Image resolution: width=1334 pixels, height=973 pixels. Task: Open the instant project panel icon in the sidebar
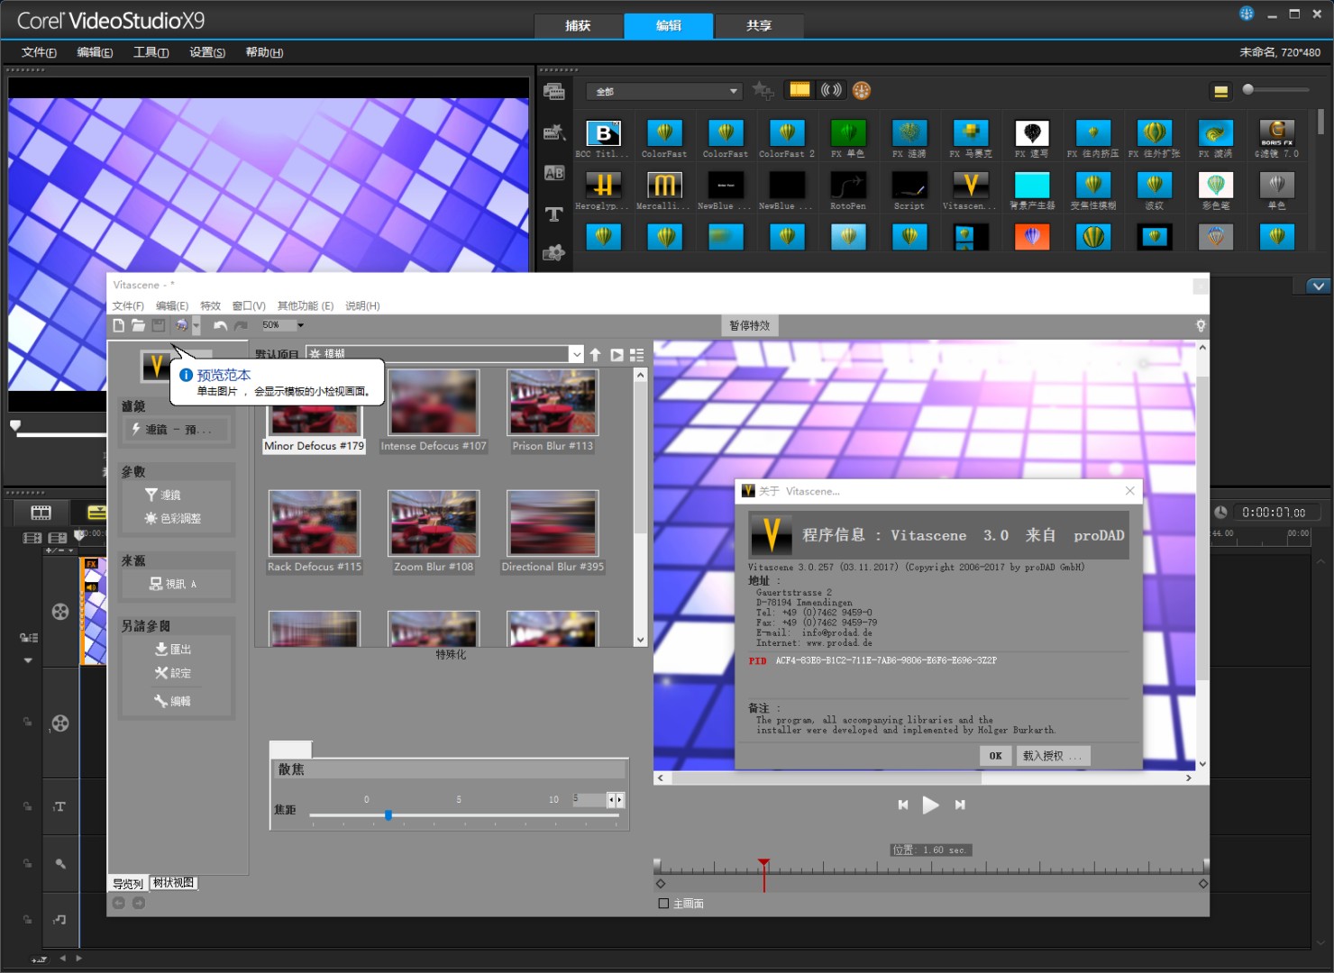click(554, 132)
